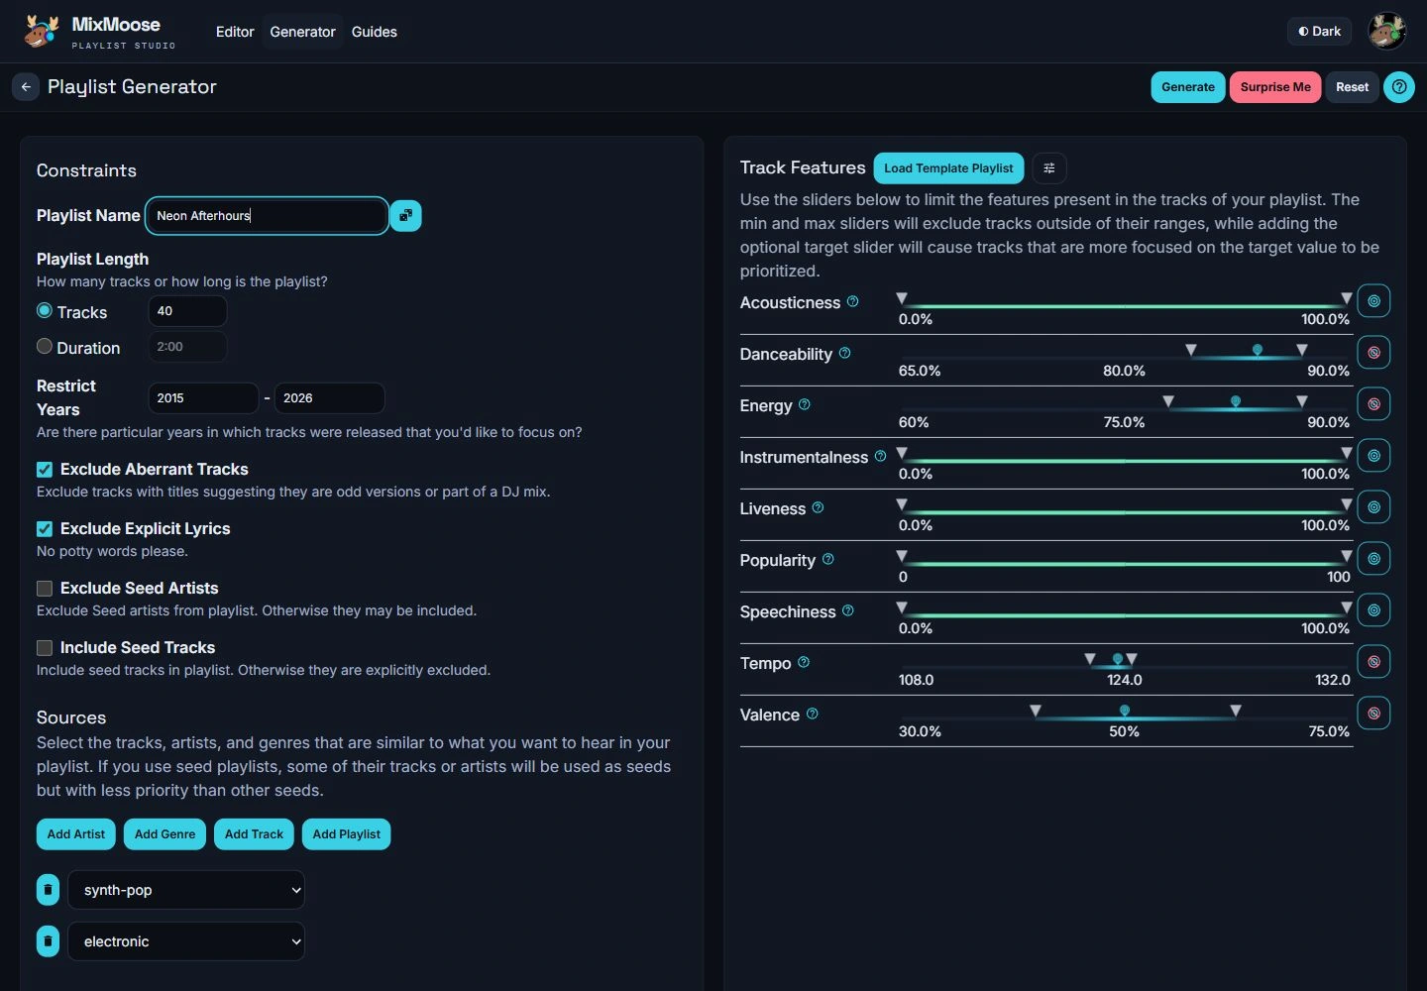Go back using the arrow beside Playlist Generator
Image resolution: width=1427 pixels, height=991 pixels.
point(26,87)
